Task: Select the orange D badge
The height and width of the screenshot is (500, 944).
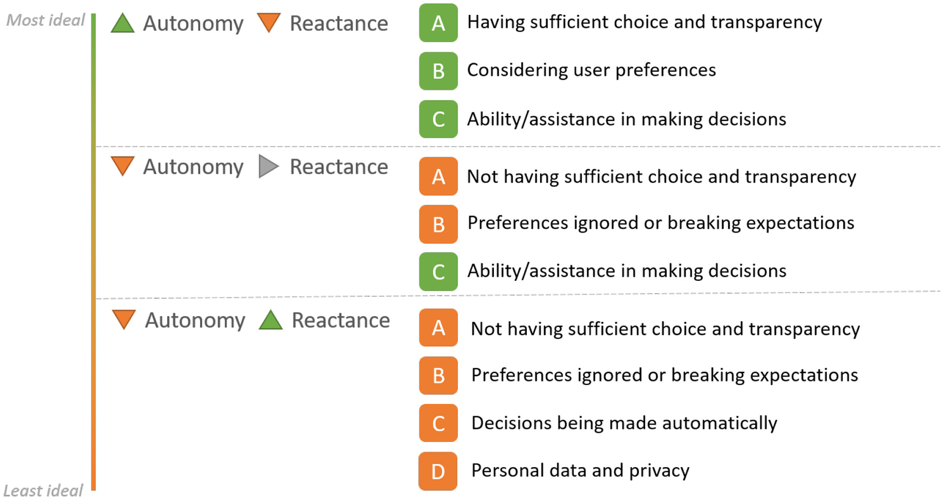Action: tap(438, 471)
